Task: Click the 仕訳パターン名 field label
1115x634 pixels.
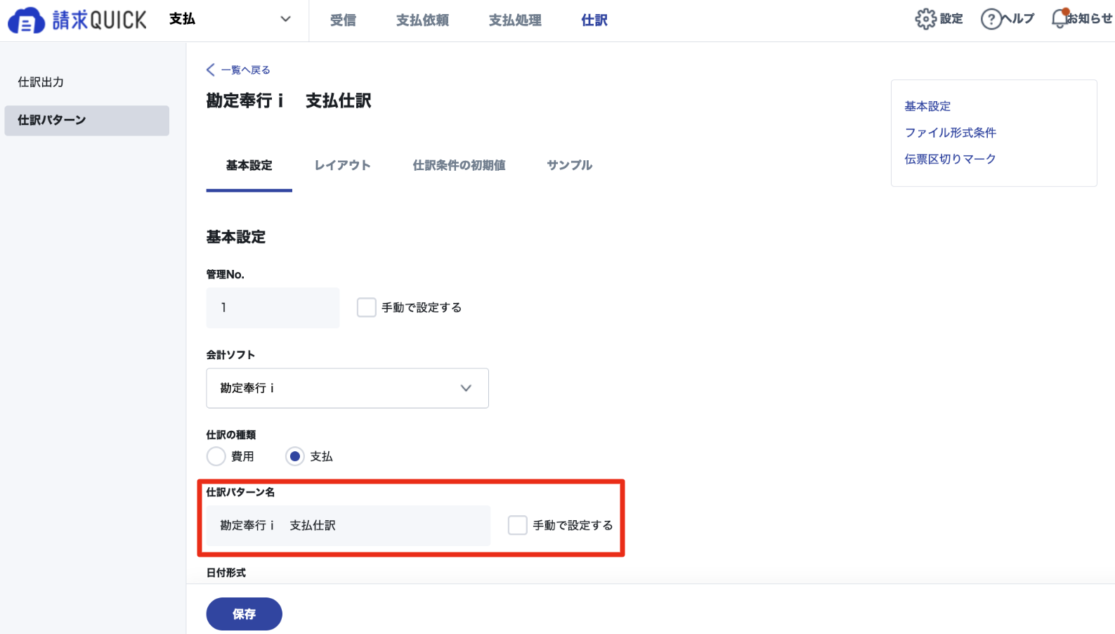Action: coord(240,492)
